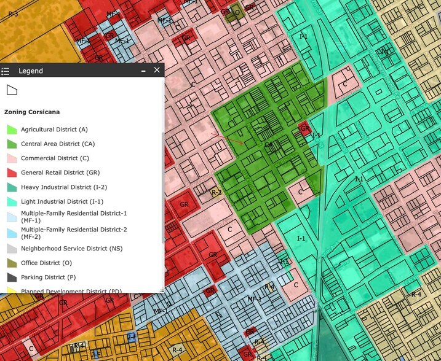Viewport: 441px width, 361px height.
Task: Click the Agricultural District (A) swatch
Action: (x=12, y=130)
